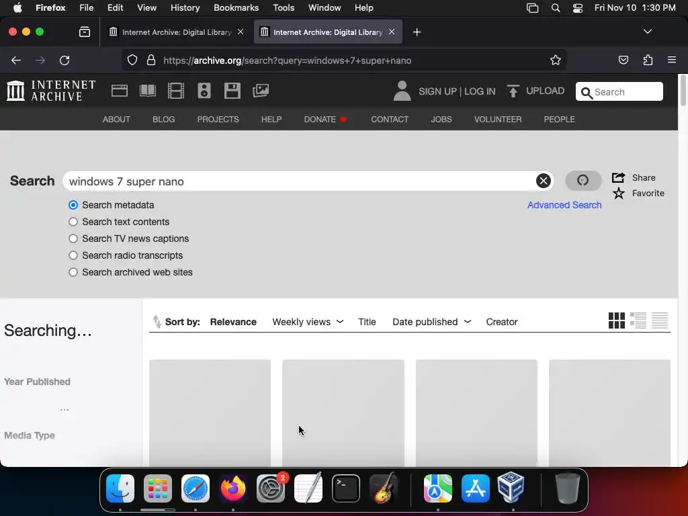
Task: Open macOS Control Center
Action: click(578, 7)
